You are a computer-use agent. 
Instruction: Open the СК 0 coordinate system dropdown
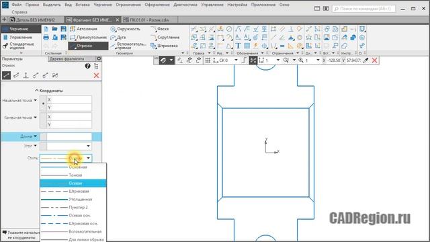coord(236,61)
